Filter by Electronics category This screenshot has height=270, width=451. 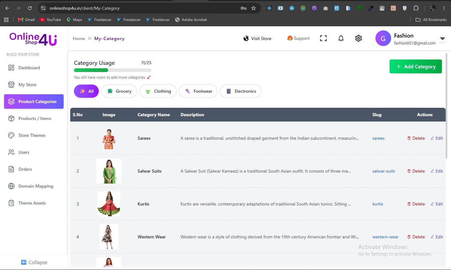click(x=241, y=91)
